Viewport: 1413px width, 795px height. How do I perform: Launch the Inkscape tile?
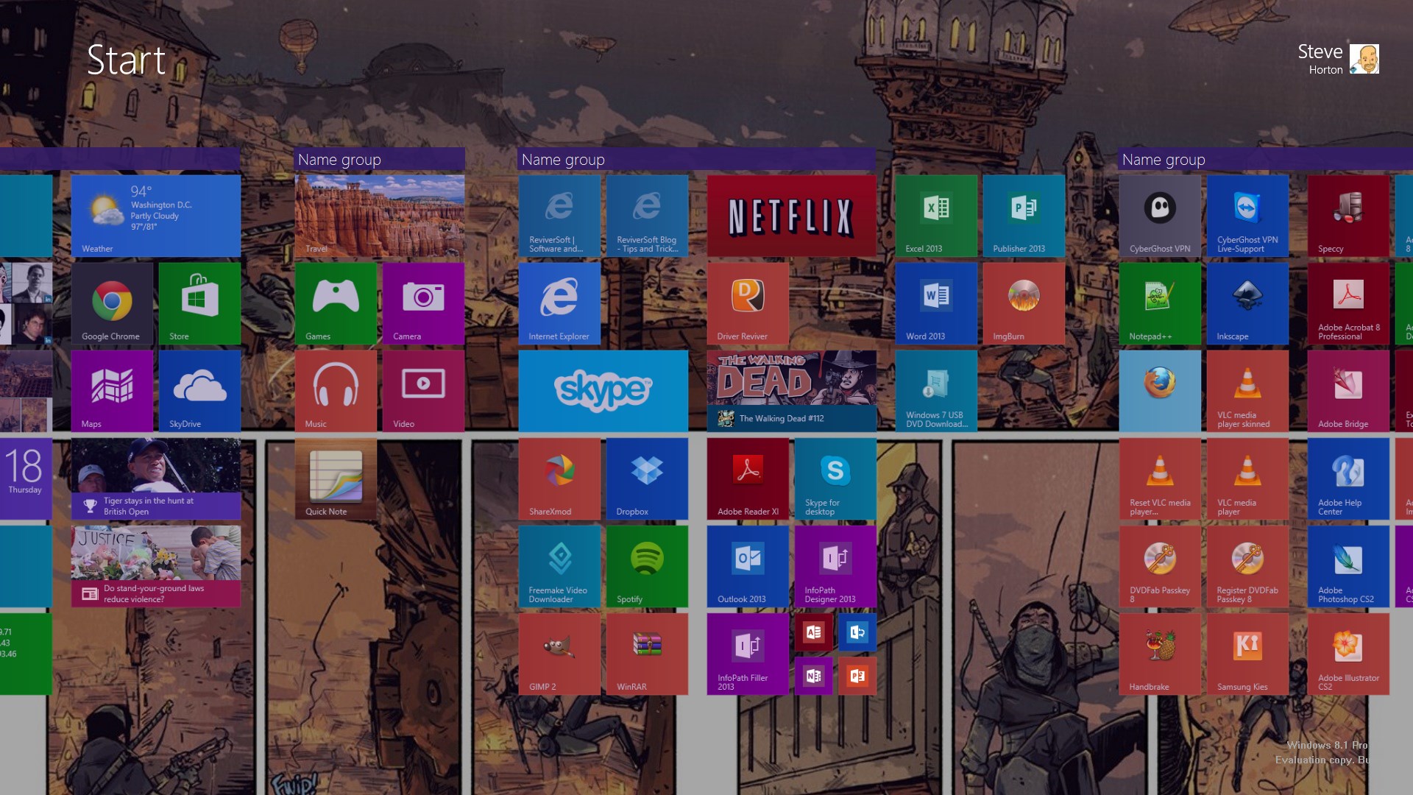tap(1247, 303)
